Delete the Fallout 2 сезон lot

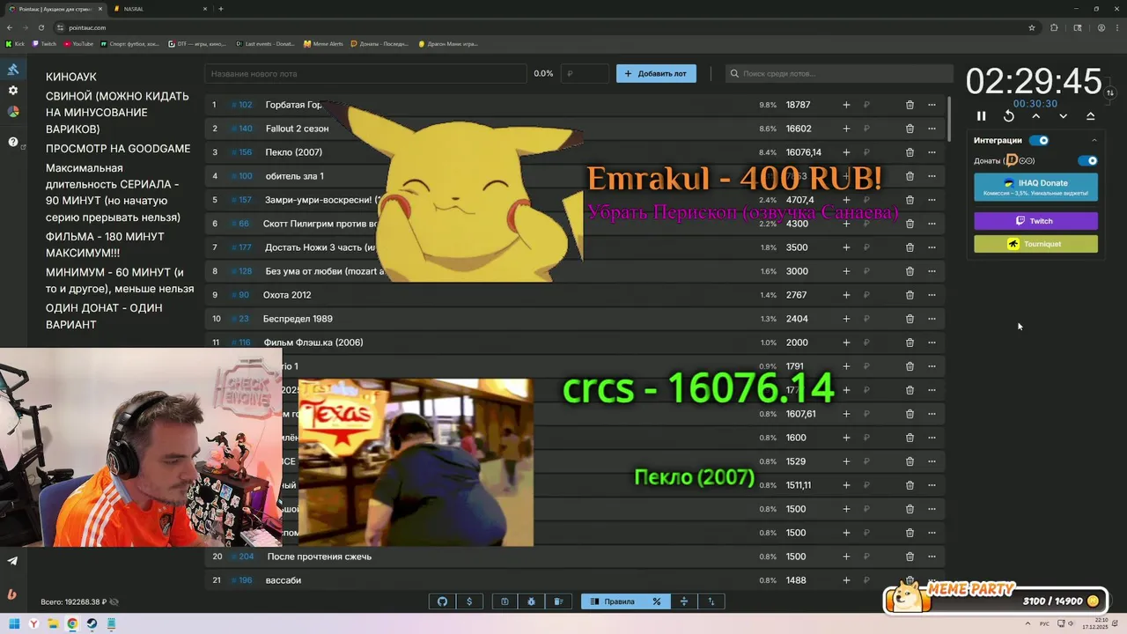point(910,129)
